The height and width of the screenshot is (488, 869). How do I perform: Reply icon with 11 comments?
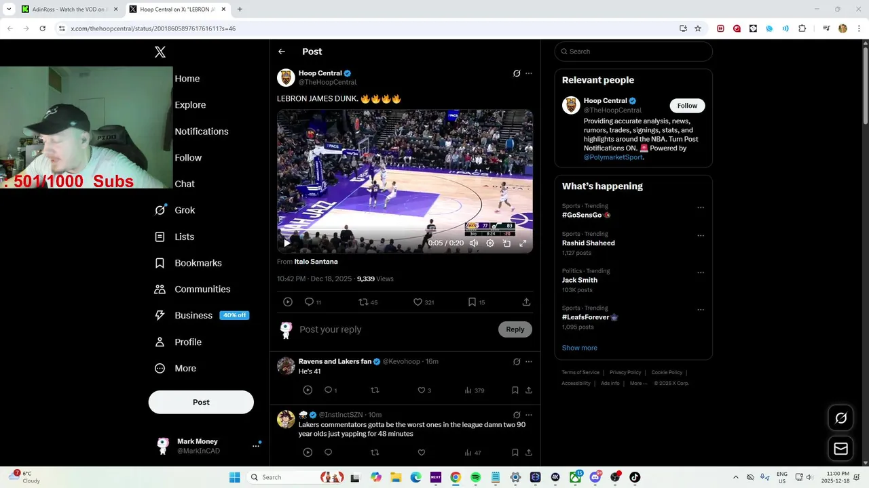coord(313,302)
